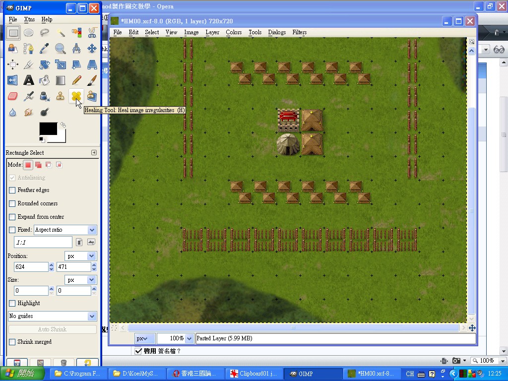Turn on Expand from center
Screen dimensions: 508x381
[x=12, y=217]
